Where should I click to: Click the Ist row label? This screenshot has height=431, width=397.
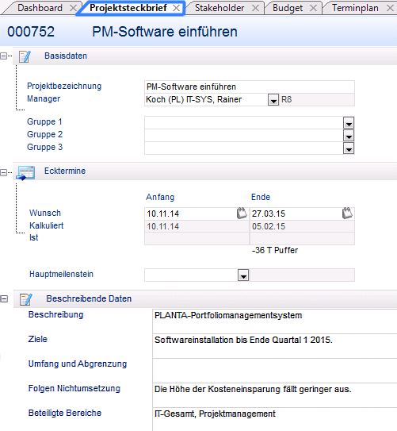point(34,238)
